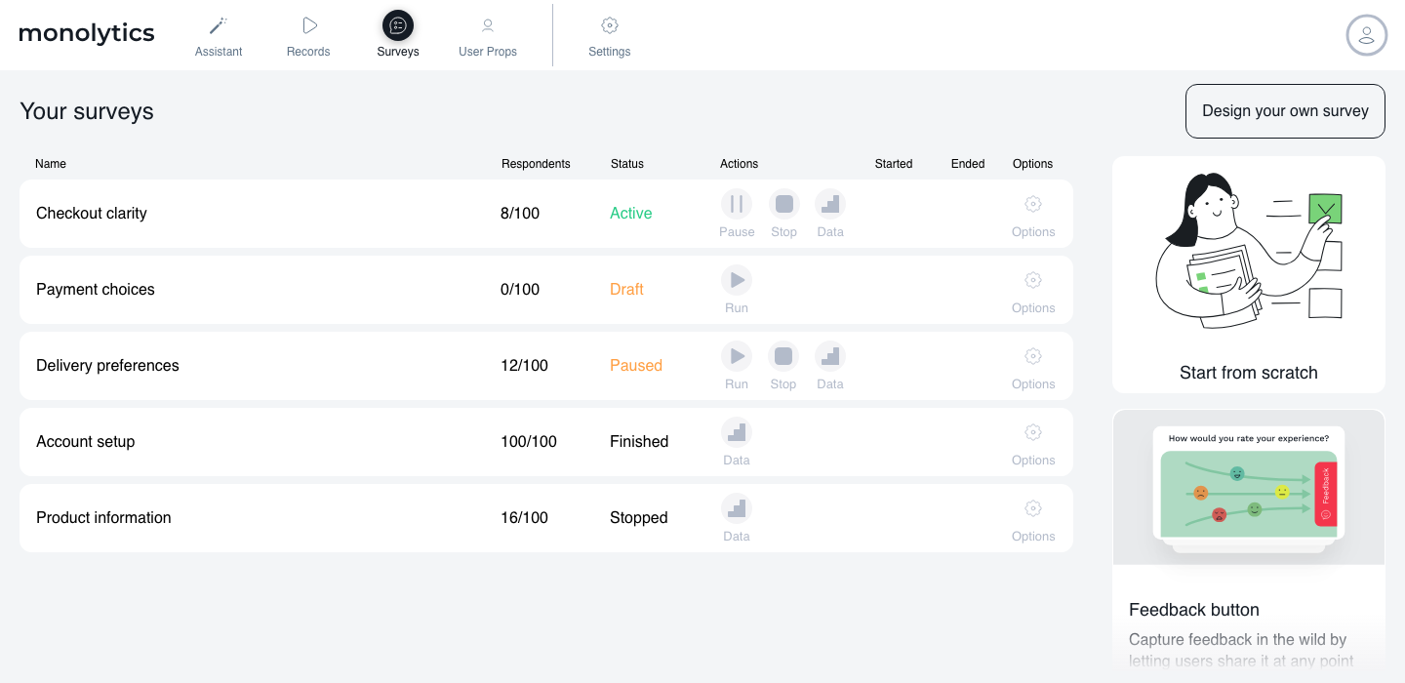Open the Account setup survey name

tap(86, 441)
